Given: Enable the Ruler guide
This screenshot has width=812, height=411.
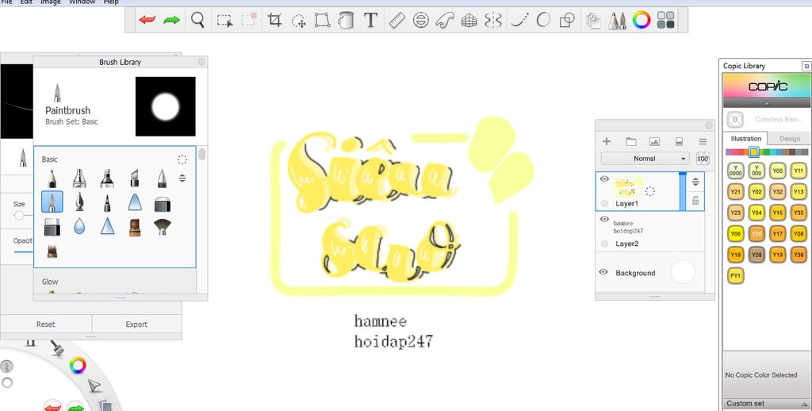Looking at the screenshot, I should (x=396, y=20).
